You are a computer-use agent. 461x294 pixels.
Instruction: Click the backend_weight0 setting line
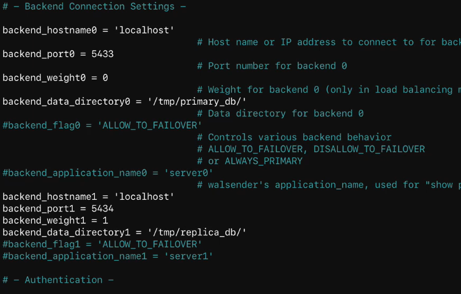point(55,78)
